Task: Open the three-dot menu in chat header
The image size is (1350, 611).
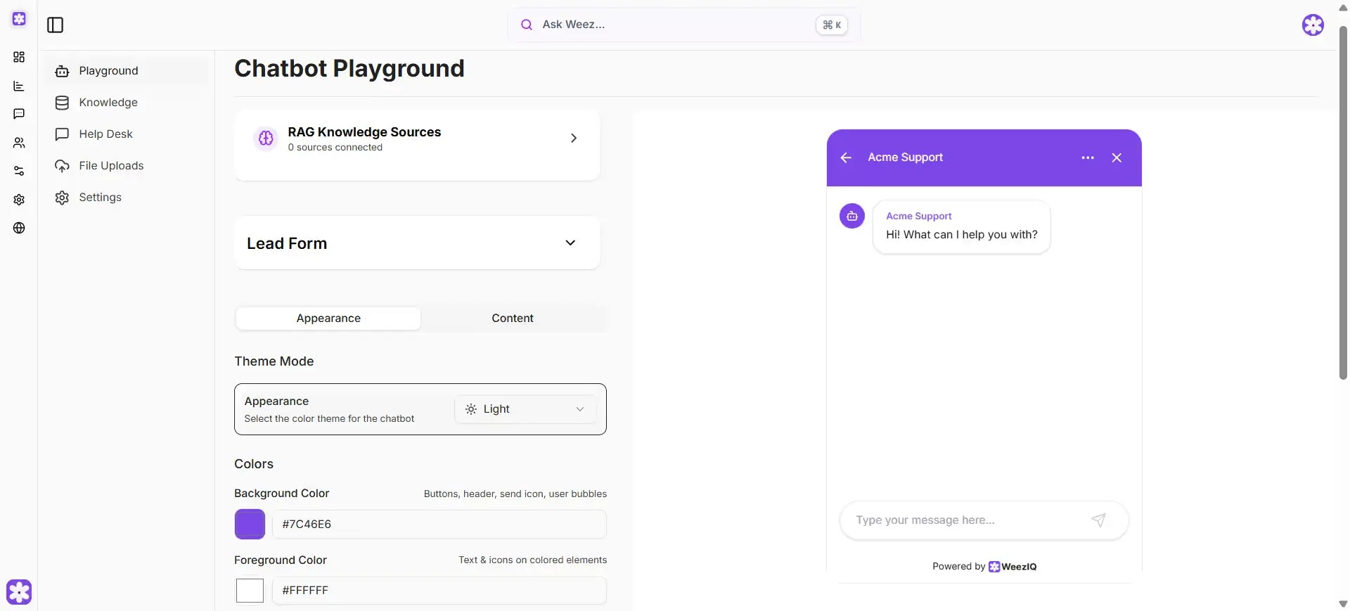Action: coord(1088,157)
